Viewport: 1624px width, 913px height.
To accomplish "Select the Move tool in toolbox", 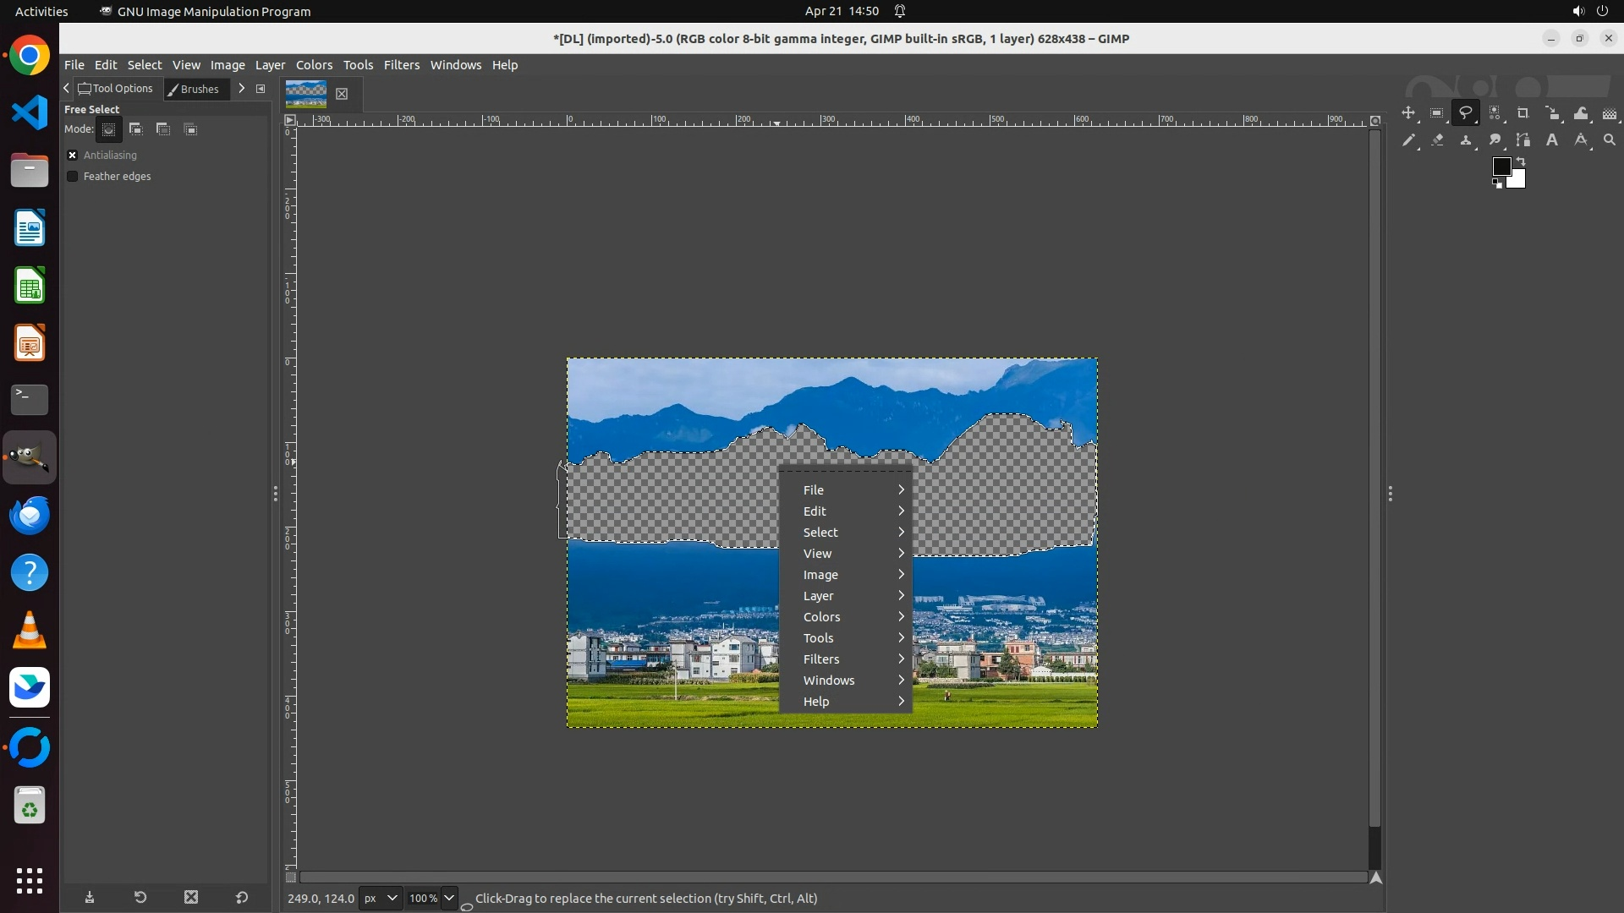I will click(1408, 113).
